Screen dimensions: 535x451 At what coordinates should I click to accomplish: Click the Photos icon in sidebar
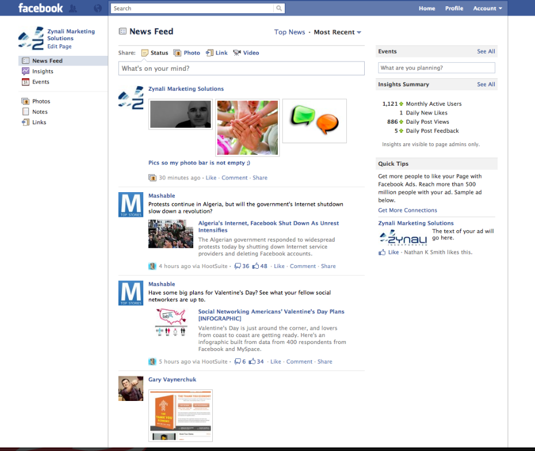(x=25, y=101)
